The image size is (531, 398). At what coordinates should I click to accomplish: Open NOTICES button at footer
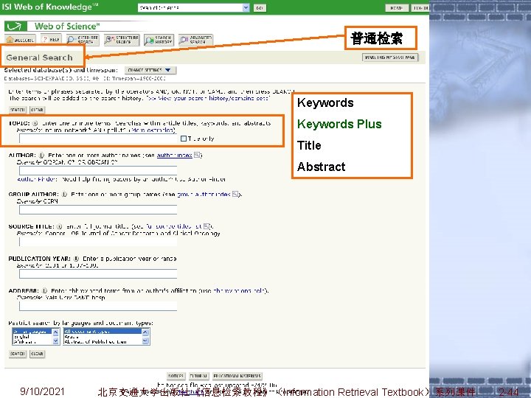[x=176, y=376]
